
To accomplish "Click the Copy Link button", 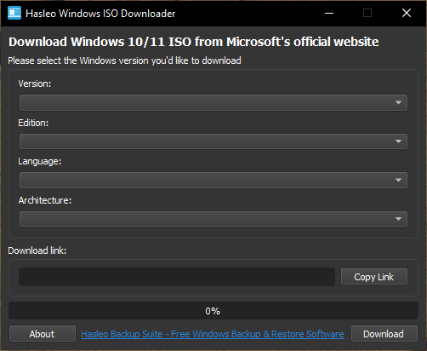I will [374, 277].
